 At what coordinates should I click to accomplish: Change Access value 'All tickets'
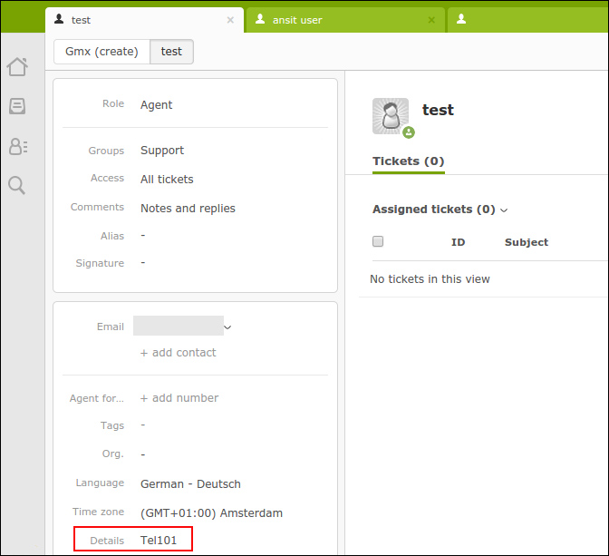click(167, 180)
